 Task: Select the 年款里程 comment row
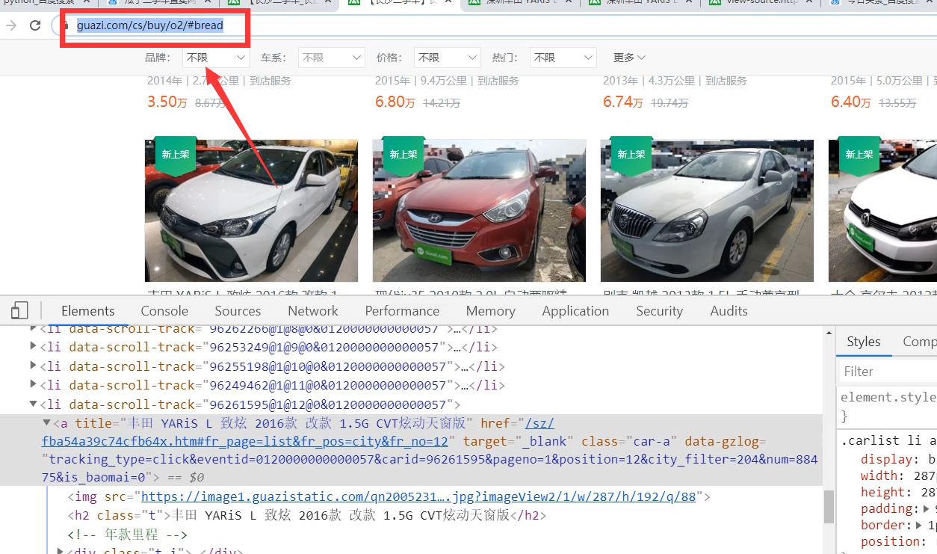pyautogui.click(x=127, y=535)
